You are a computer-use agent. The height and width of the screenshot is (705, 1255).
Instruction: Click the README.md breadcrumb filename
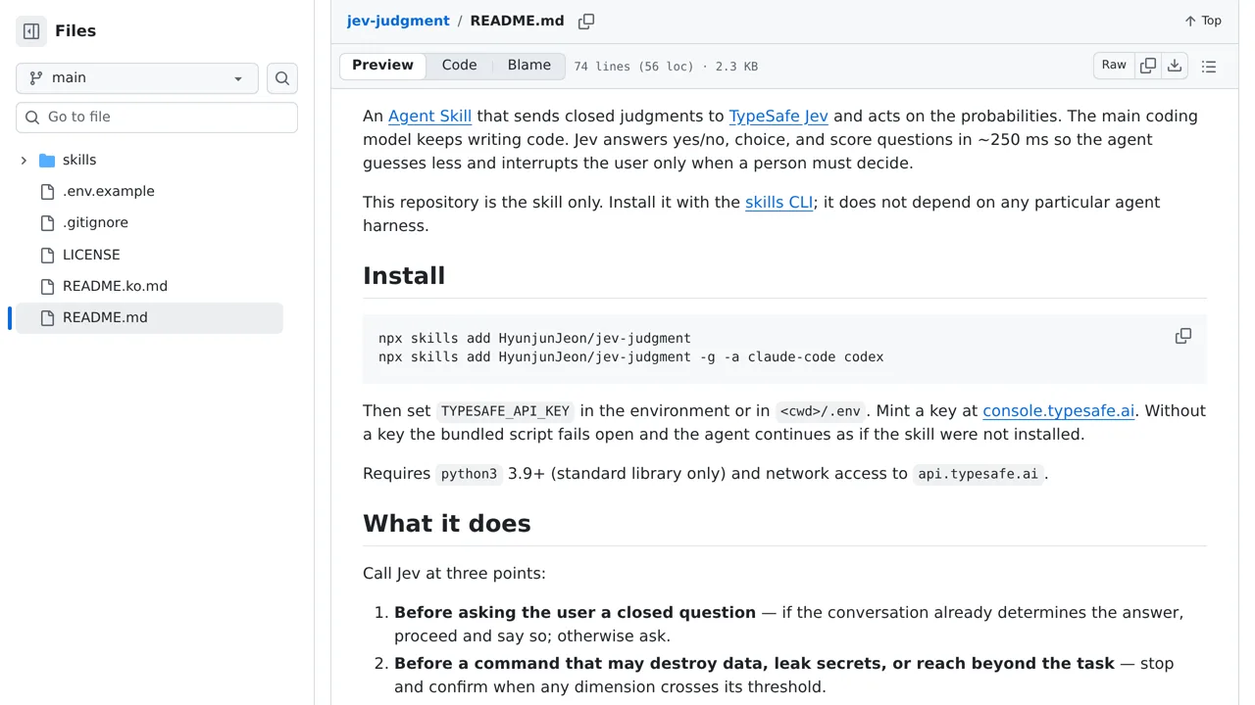tap(517, 21)
